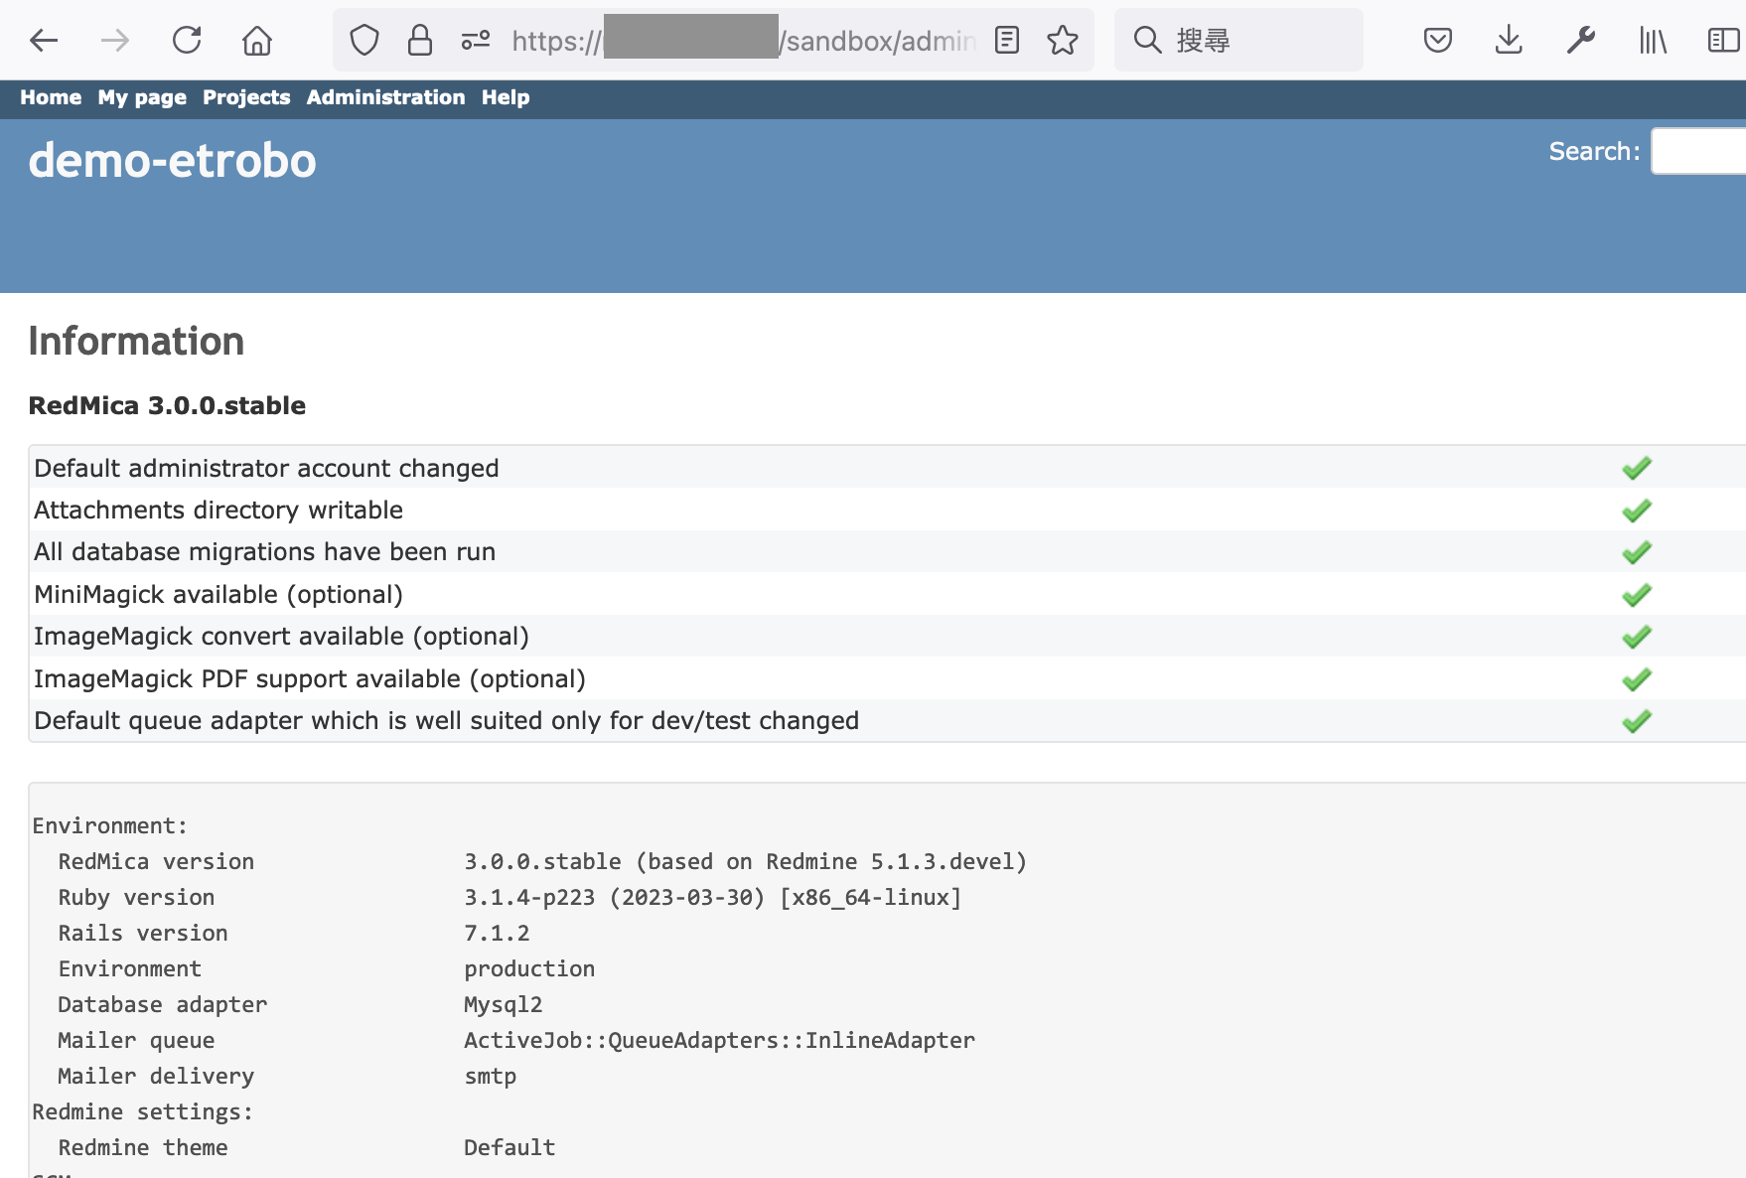
Task: Click the checkmark for Default administrator account changed
Action: 1637,468
